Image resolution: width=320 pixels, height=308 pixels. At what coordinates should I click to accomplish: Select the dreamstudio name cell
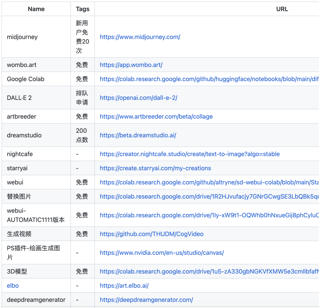point(36,135)
